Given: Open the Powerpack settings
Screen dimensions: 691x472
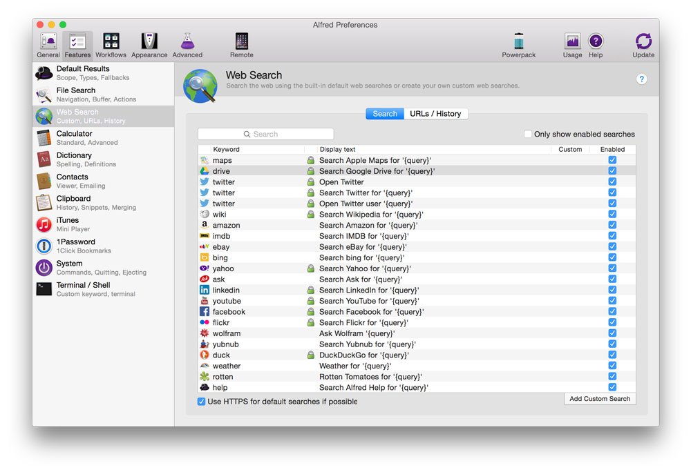Looking at the screenshot, I should [x=519, y=43].
